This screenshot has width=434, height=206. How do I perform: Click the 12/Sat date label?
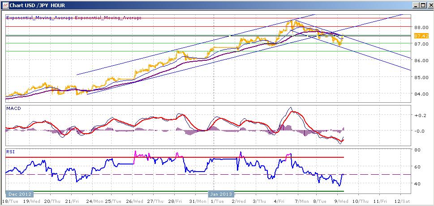click(401, 201)
